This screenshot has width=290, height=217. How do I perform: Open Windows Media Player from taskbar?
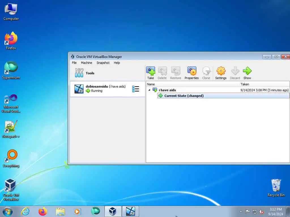[77, 211]
